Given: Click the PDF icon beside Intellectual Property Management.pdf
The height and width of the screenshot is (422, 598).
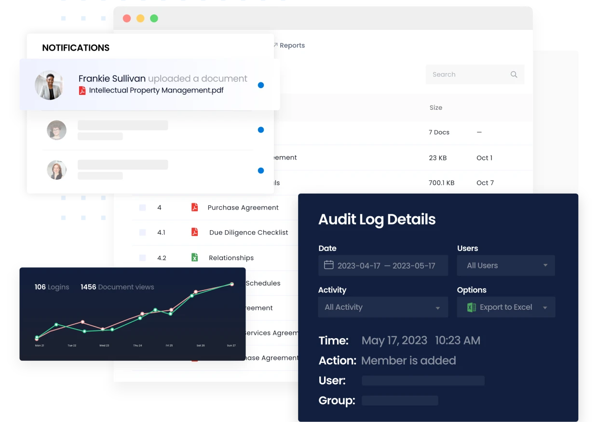Looking at the screenshot, I should click(82, 91).
